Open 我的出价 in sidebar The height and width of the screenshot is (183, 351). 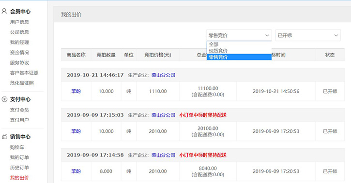[x=19, y=178]
